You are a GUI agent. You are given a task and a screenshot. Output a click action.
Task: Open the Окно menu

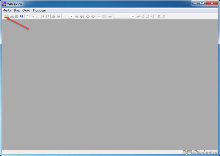[x=26, y=10]
